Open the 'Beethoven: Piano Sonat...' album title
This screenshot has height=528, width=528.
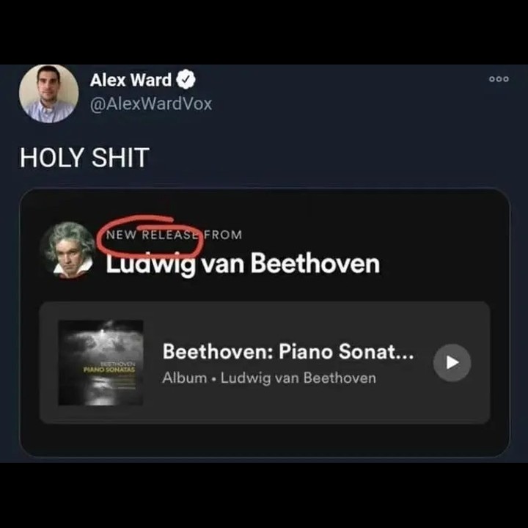tap(288, 351)
